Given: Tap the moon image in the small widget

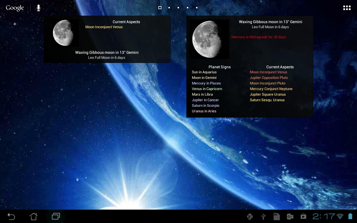Looking at the screenshot, I should pos(64,33).
